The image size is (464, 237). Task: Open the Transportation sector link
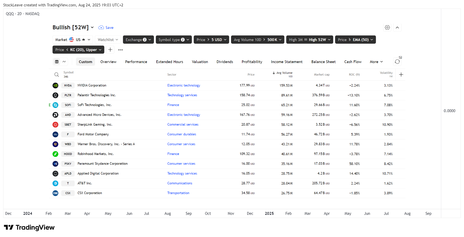[178, 193]
